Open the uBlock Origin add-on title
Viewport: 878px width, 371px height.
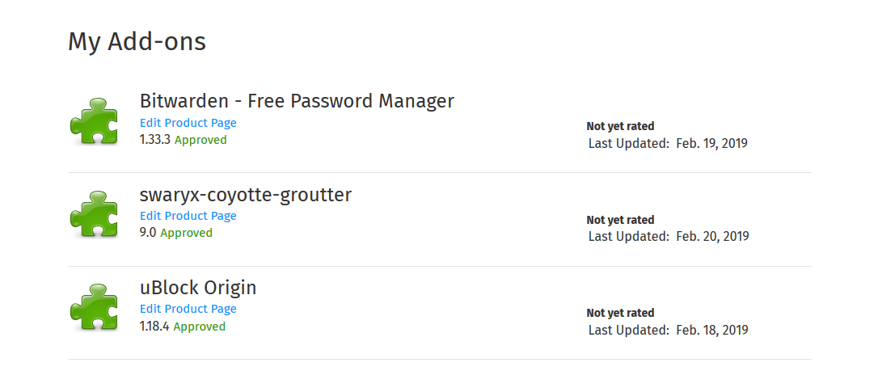click(198, 288)
